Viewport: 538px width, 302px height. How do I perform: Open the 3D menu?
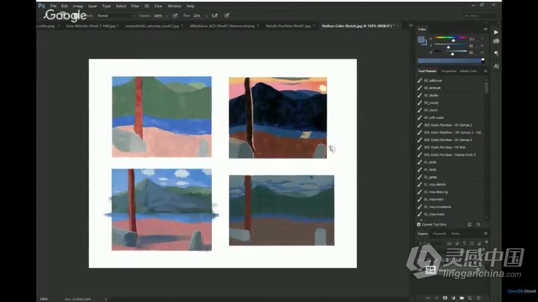point(146,6)
